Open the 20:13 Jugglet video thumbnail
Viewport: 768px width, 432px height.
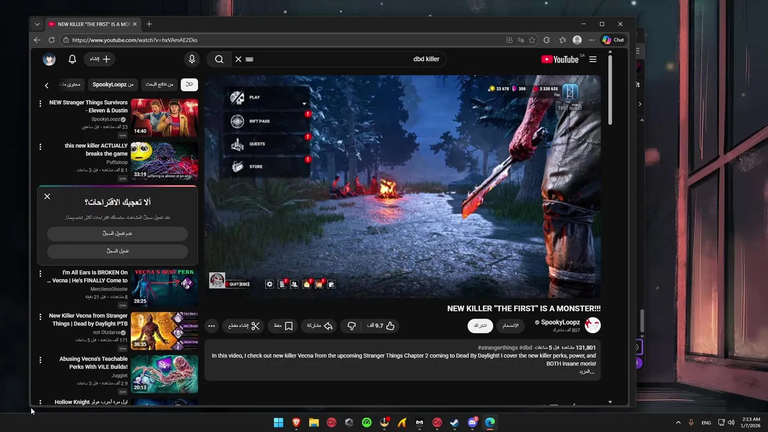point(164,374)
